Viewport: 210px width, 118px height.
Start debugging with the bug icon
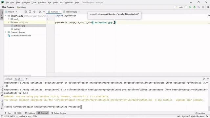point(195,7)
